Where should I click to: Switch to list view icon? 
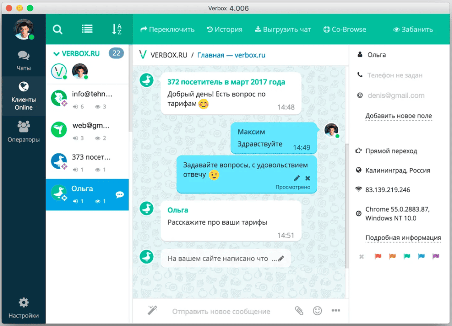pos(87,29)
